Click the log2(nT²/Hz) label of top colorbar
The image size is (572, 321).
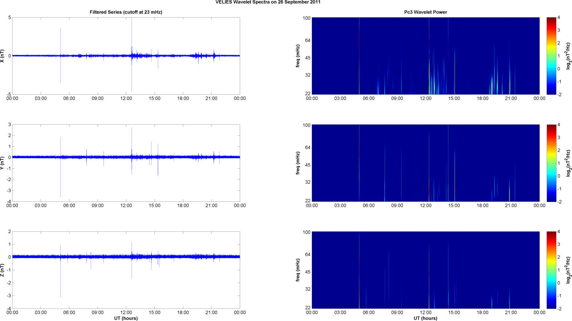click(x=568, y=56)
